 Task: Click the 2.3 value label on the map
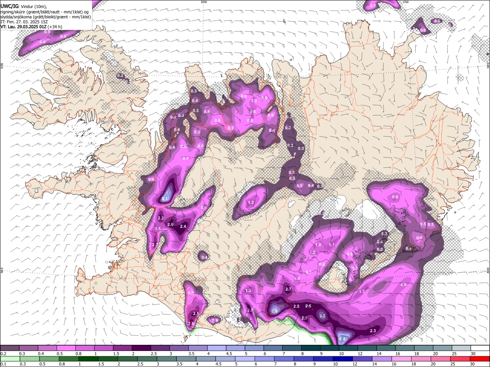click(373, 331)
